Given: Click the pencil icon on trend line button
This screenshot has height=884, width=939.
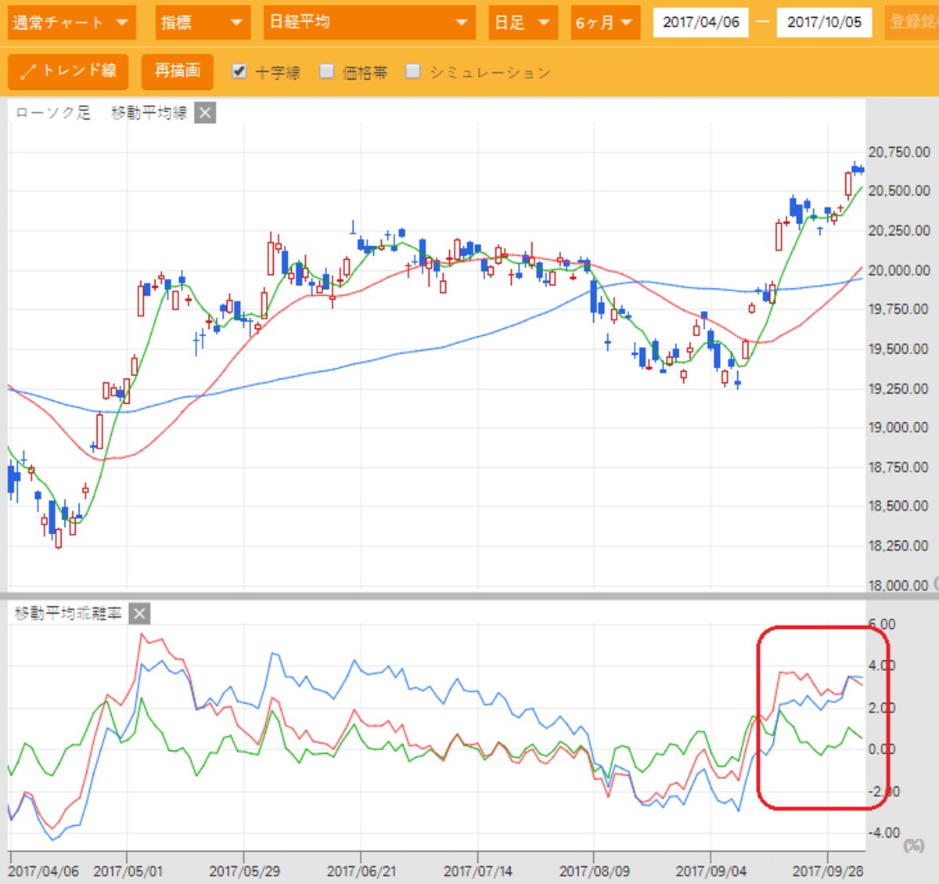Looking at the screenshot, I should [x=28, y=72].
